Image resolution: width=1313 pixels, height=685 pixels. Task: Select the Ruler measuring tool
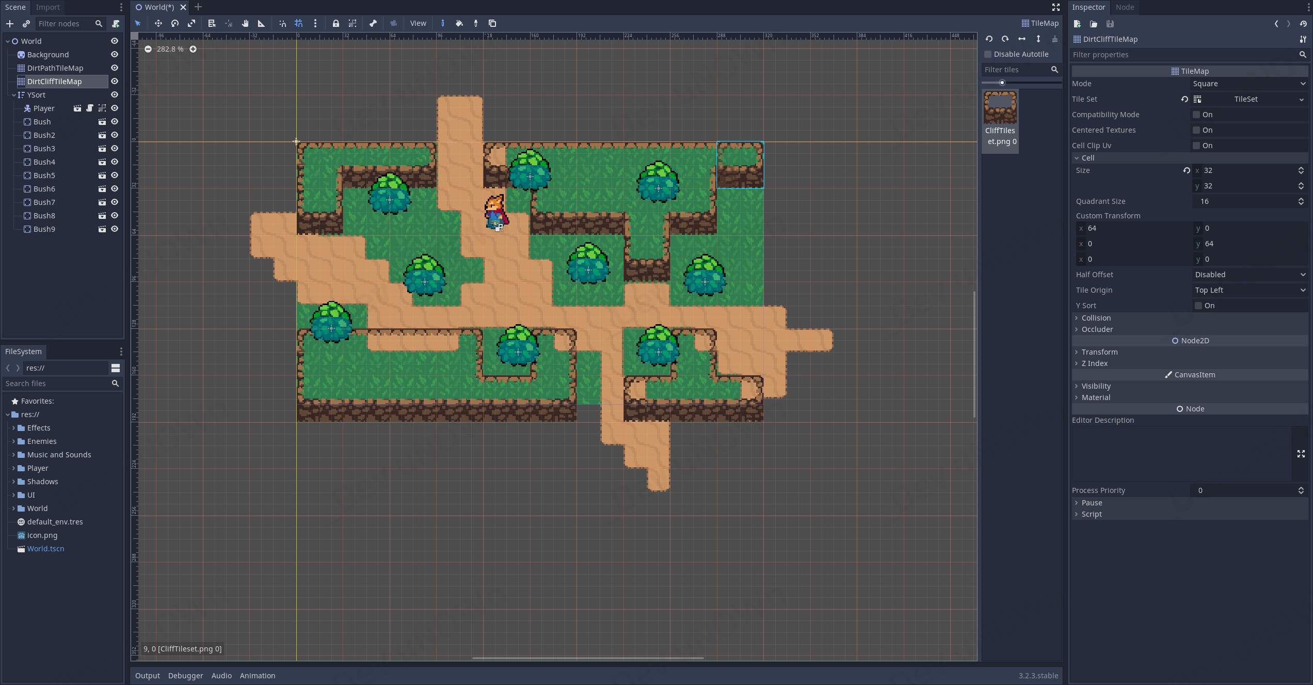(262, 23)
